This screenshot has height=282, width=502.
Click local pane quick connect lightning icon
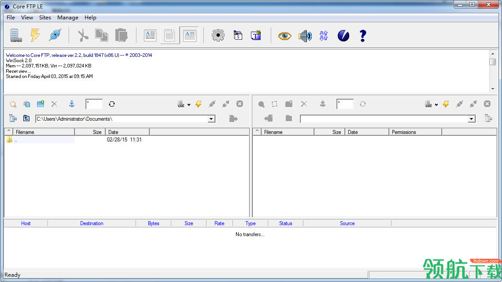(x=199, y=104)
